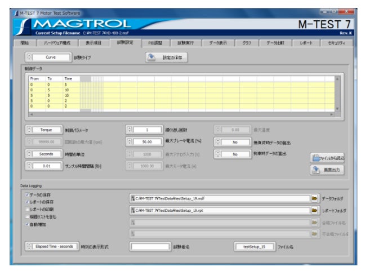The width and height of the screenshot is (370, 275).
Task: Enable the レポートの印刷 checkbox
Action: point(28,210)
